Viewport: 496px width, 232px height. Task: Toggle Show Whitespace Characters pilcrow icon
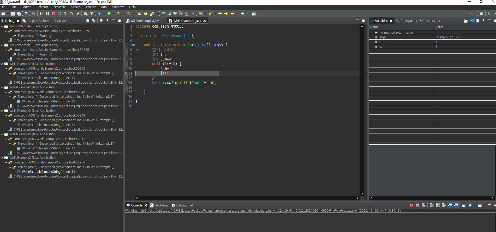pyautogui.click(x=193, y=14)
